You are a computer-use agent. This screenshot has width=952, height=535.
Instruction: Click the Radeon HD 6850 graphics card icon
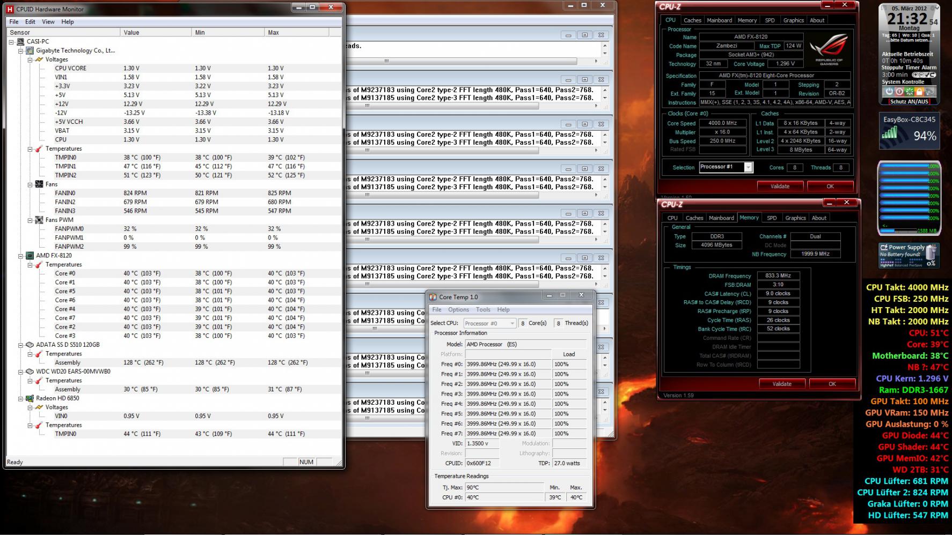(30, 398)
